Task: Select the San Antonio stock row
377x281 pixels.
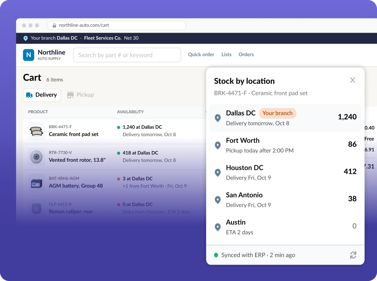Action: [x=285, y=200]
